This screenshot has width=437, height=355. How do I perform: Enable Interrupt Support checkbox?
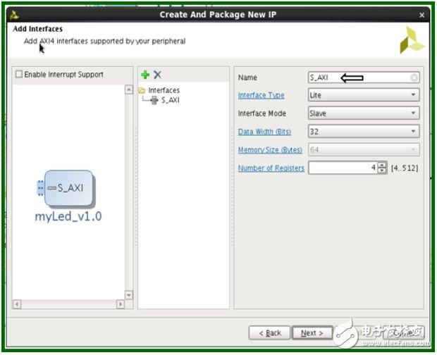coord(19,75)
